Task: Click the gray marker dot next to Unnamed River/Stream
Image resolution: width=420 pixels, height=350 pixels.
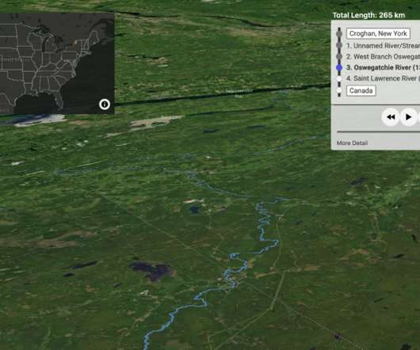Action: (x=339, y=45)
